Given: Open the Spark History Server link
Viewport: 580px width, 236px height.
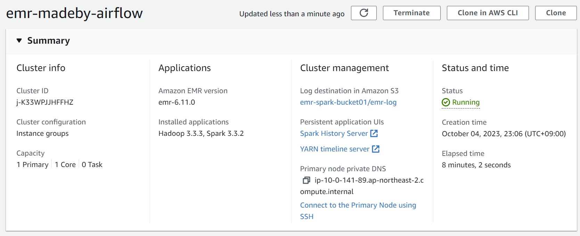Looking at the screenshot, I should coord(334,133).
